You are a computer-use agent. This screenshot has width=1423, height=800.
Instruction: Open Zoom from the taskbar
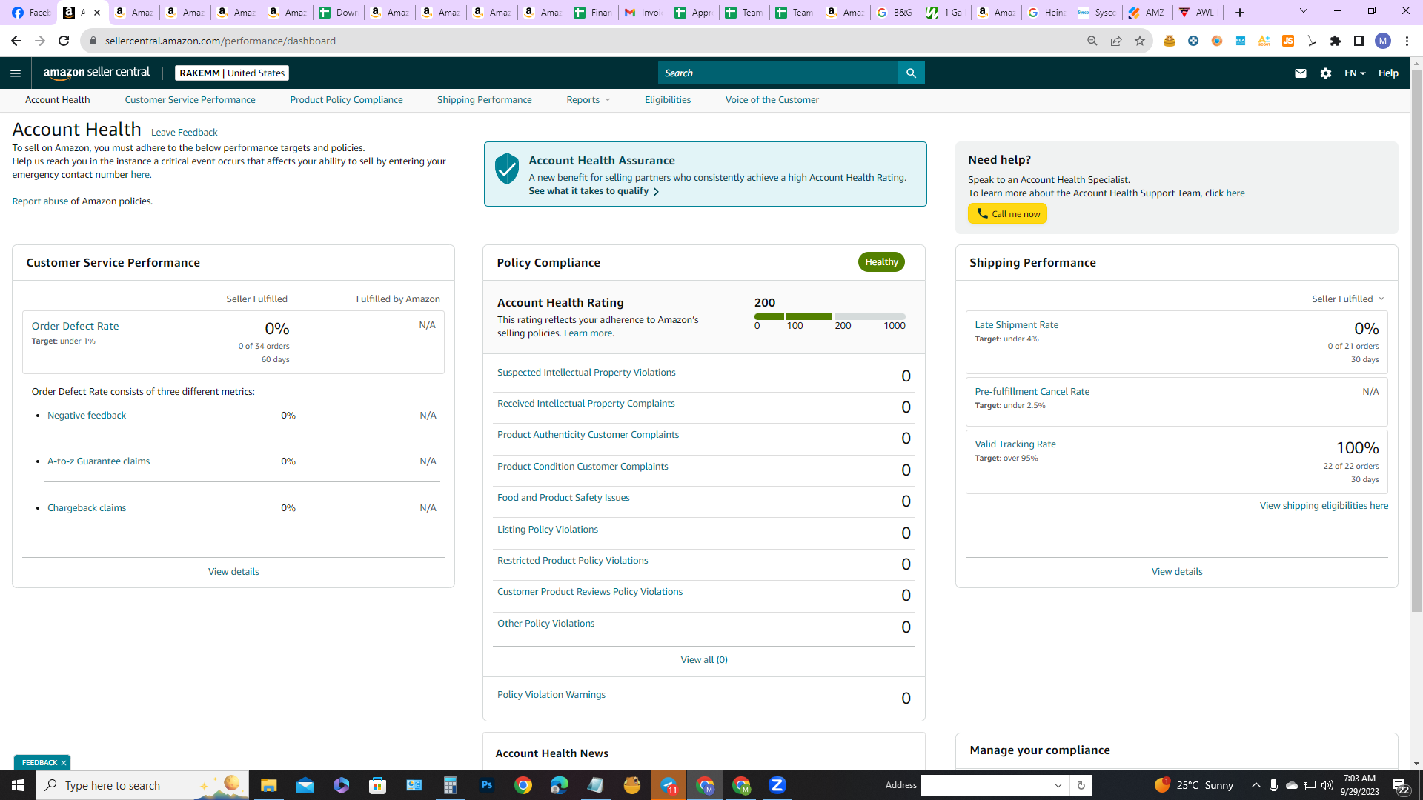coord(777,785)
